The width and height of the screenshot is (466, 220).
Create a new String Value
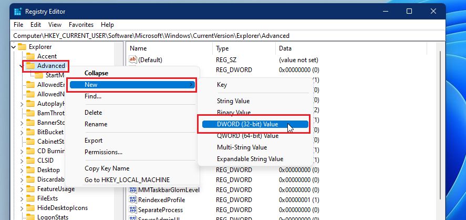pos(255,101)
